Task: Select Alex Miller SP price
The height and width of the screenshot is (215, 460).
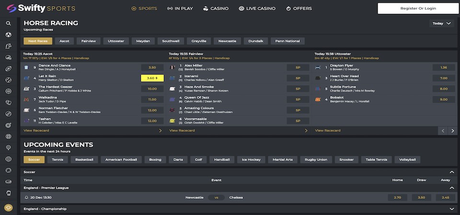Action: click(x=298, y=67)
